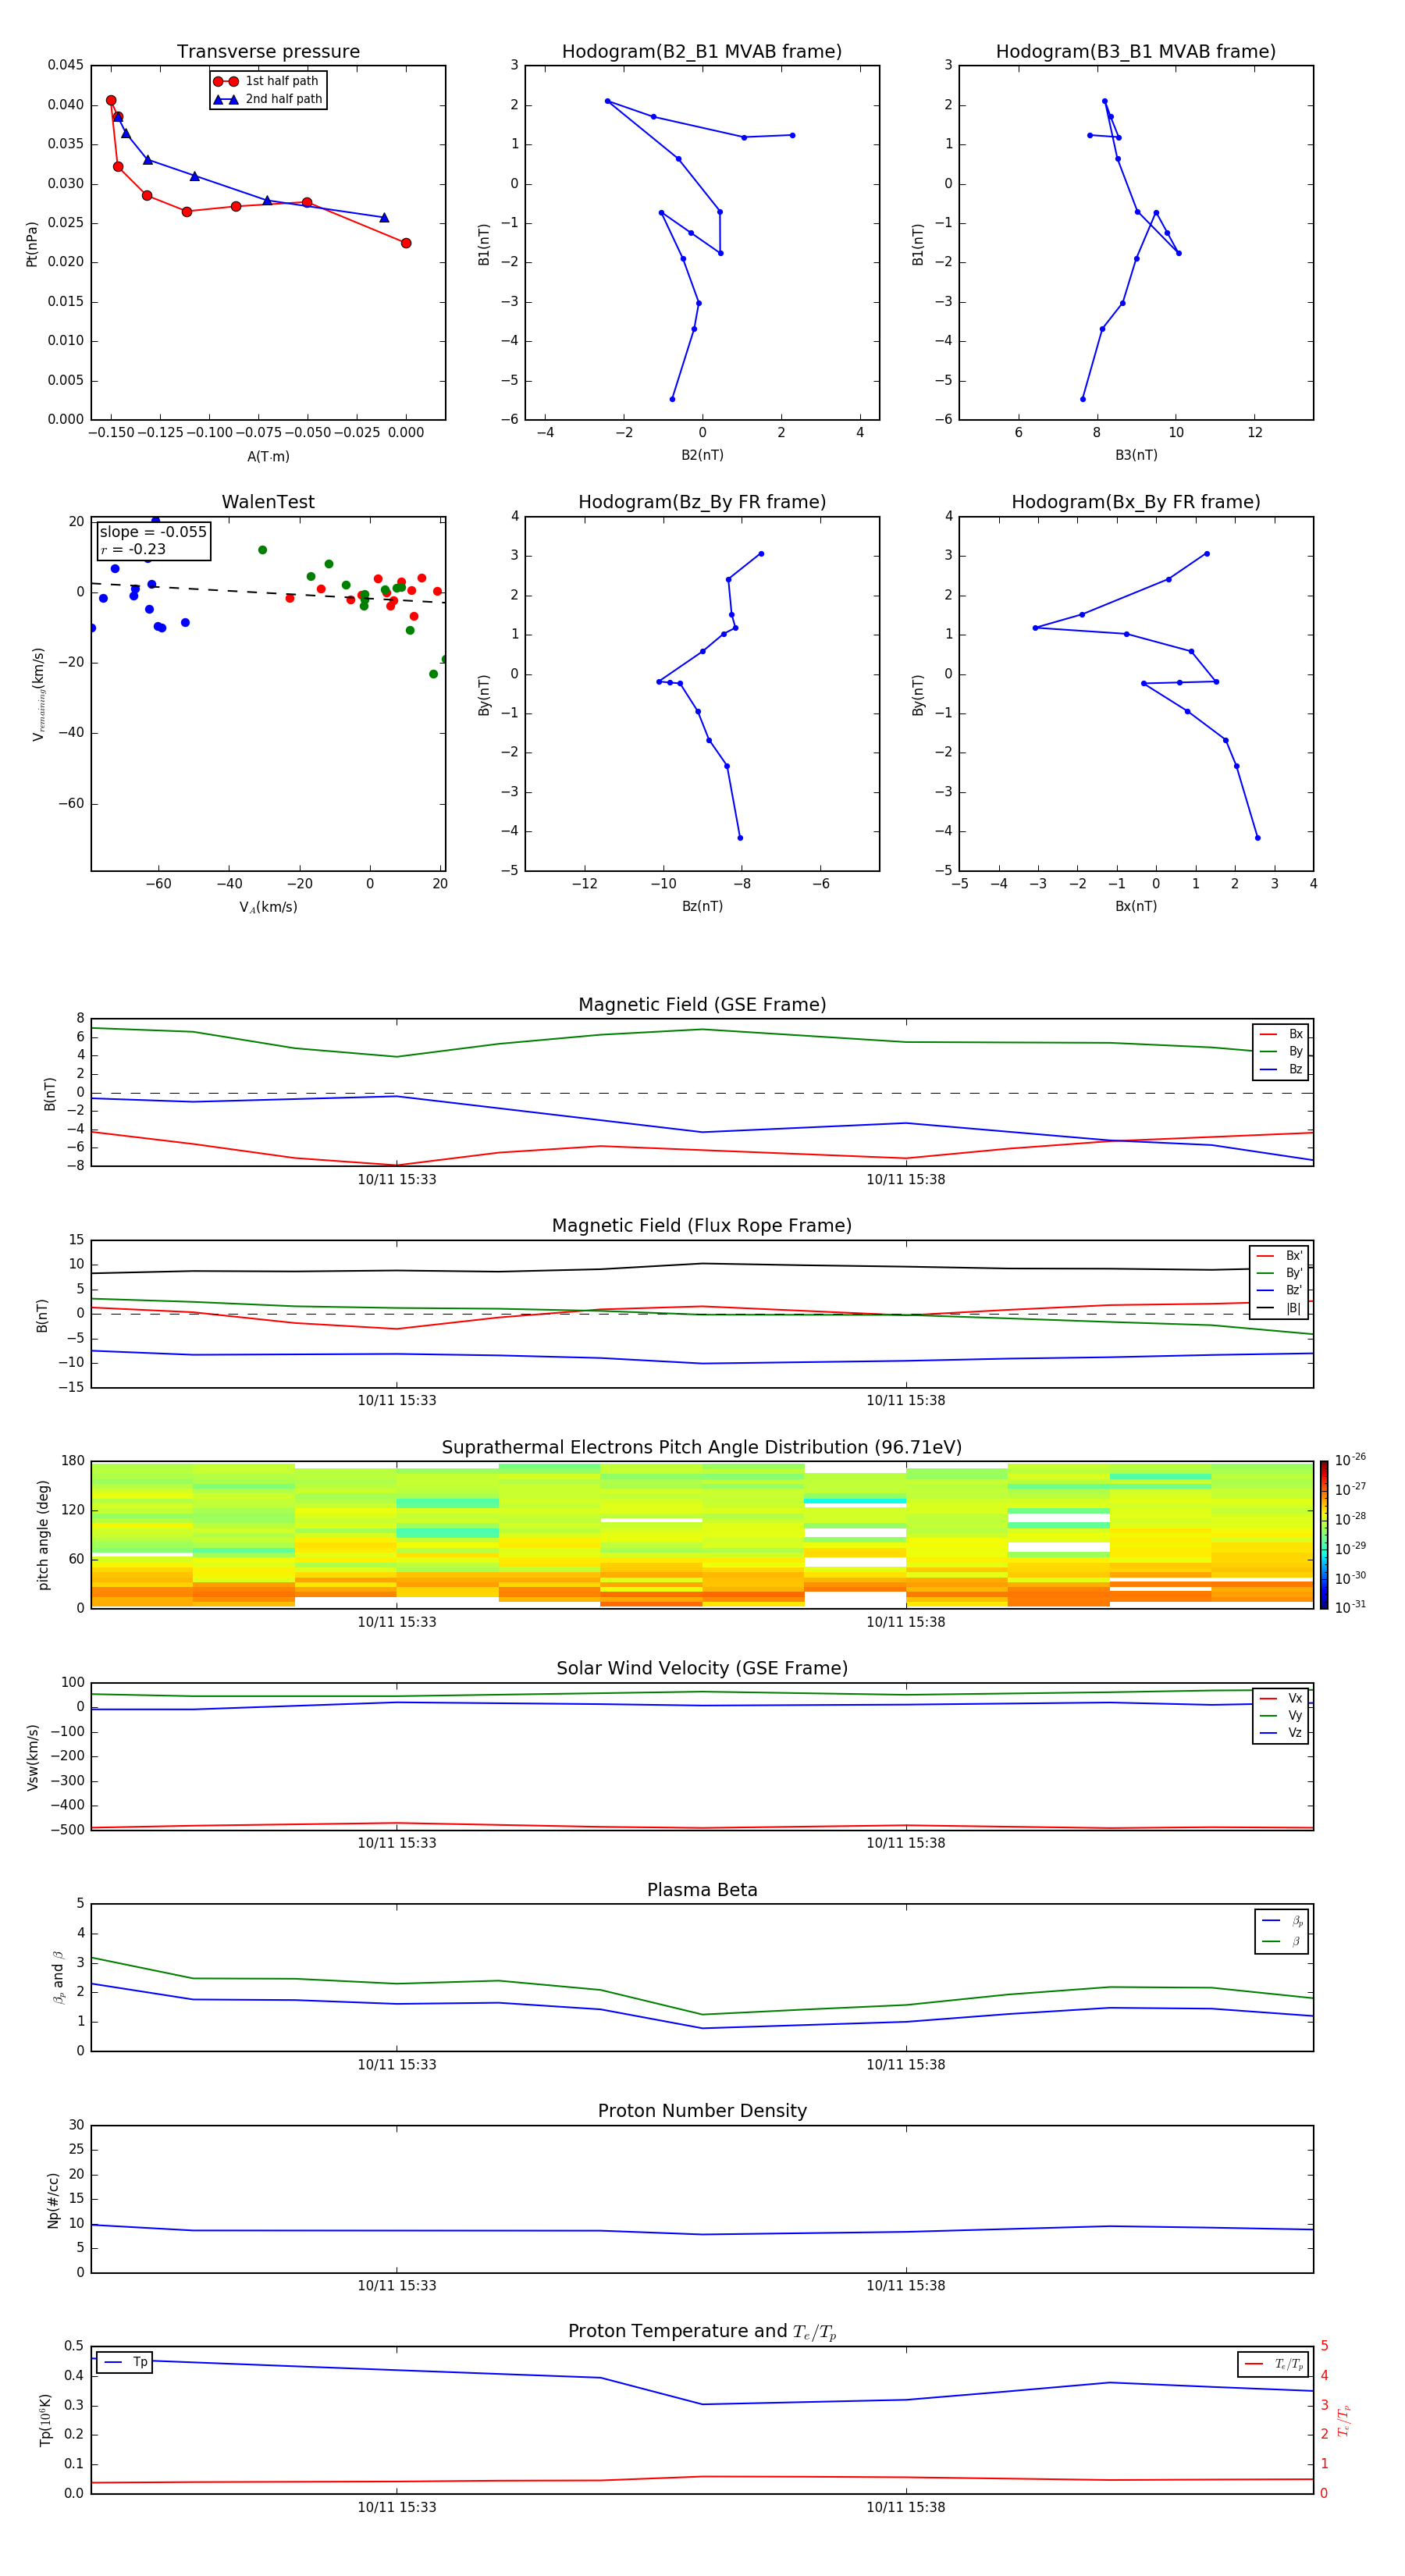Click "10/11 15:33" tick under Plasma Beta

point(397,2065)
